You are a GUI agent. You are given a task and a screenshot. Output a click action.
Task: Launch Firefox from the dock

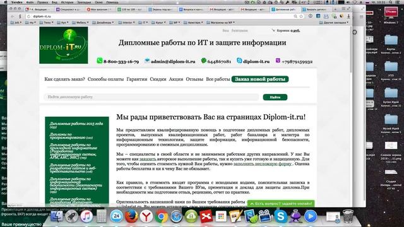(x=131, y=216)
